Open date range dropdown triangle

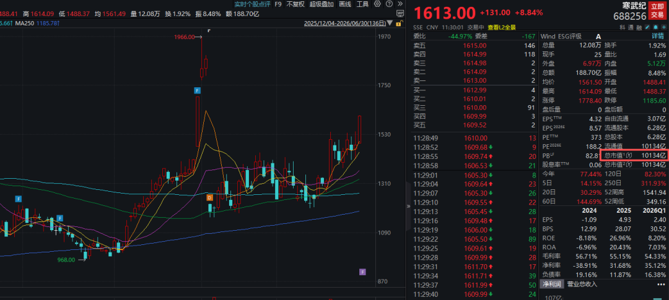[390, 24]
